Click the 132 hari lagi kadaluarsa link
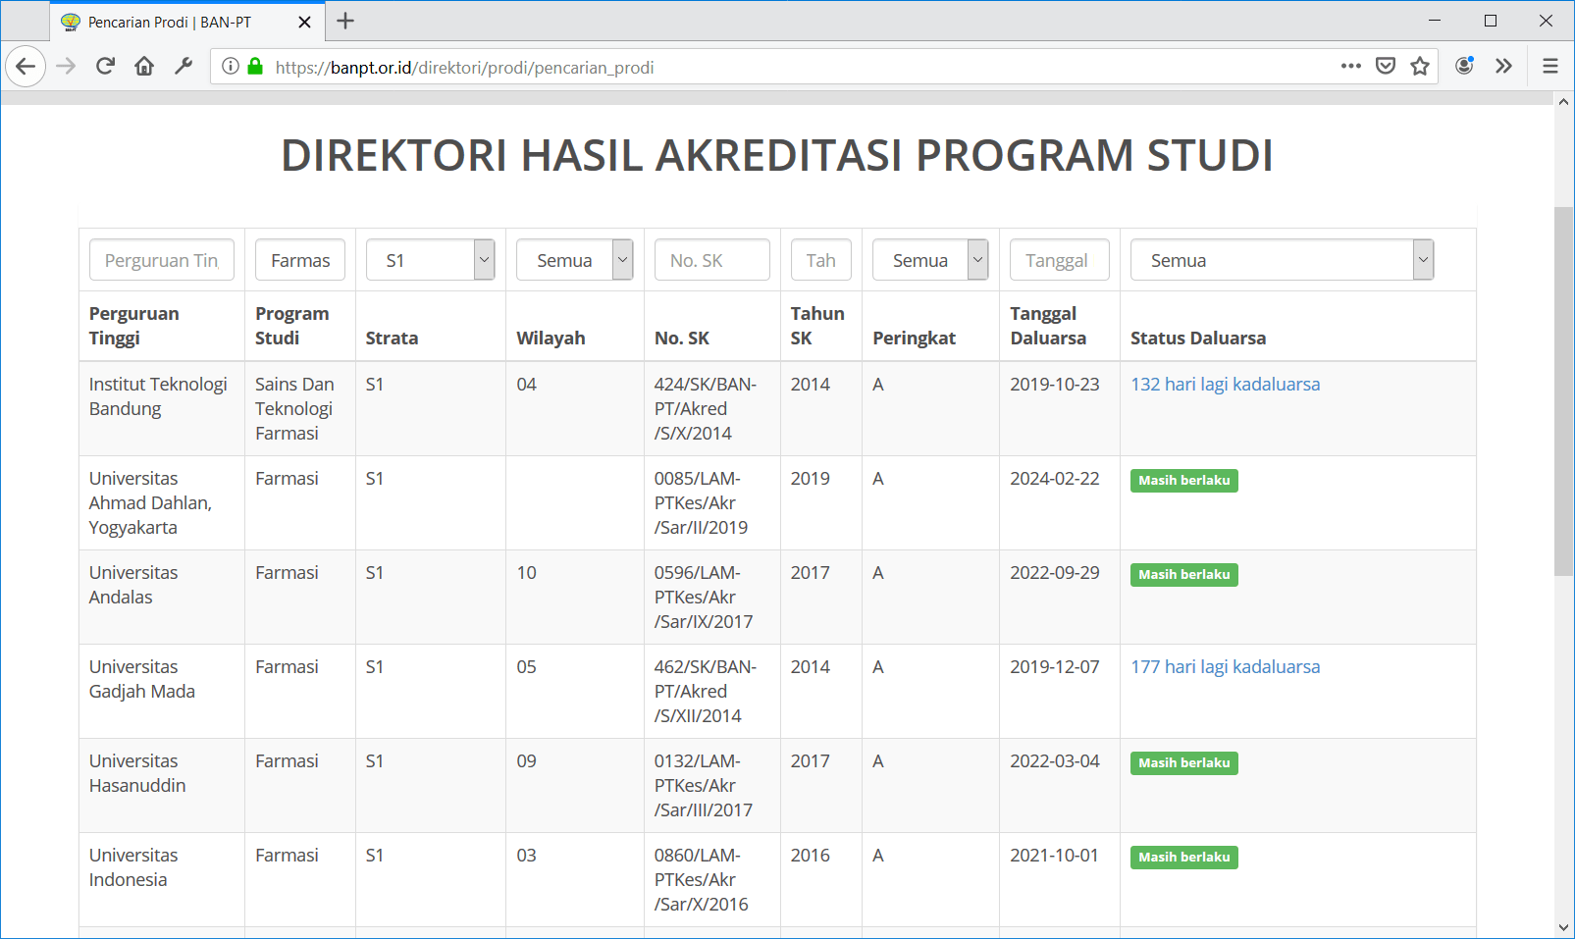The height and width of the screenshot is (939, 1575). [1225, 385]
